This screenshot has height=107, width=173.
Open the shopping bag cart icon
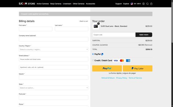(x=151, y=4)
